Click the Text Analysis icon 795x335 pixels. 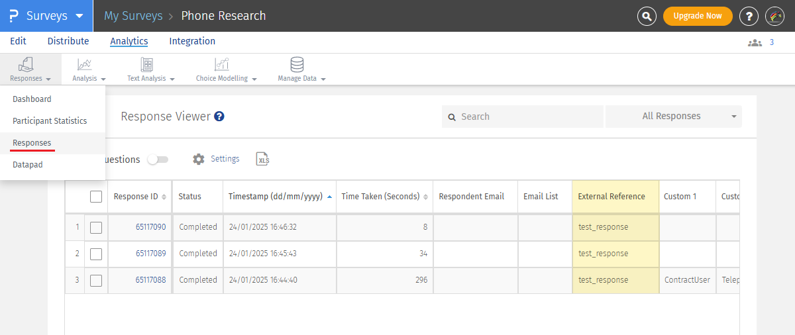[147, 65]
